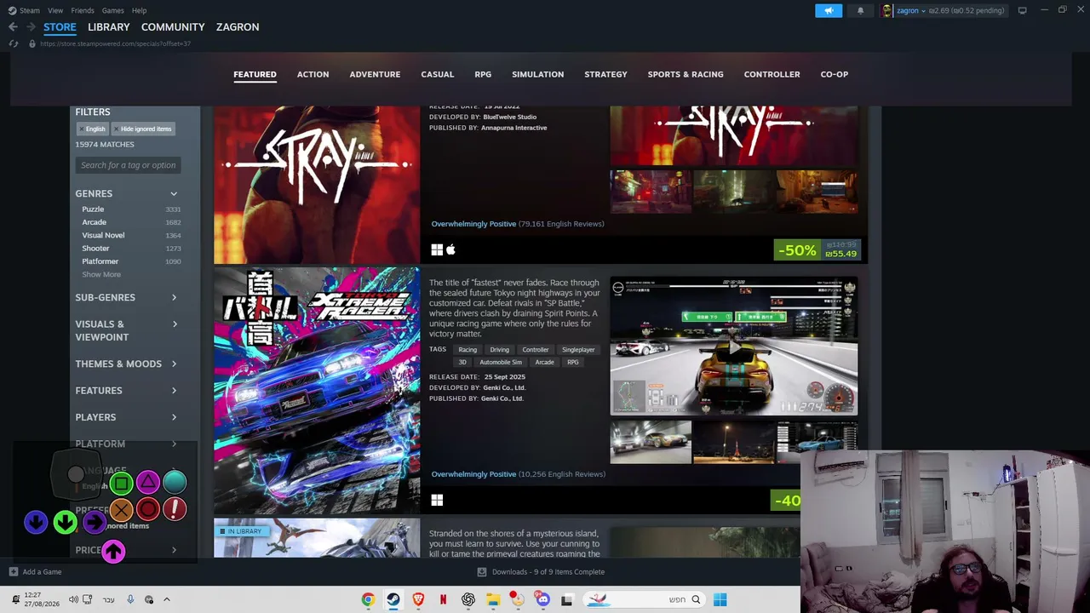The width and height of the screenshot is (1090, 613).
Task: Click the Windows Start button
Action: coord(720,599)
